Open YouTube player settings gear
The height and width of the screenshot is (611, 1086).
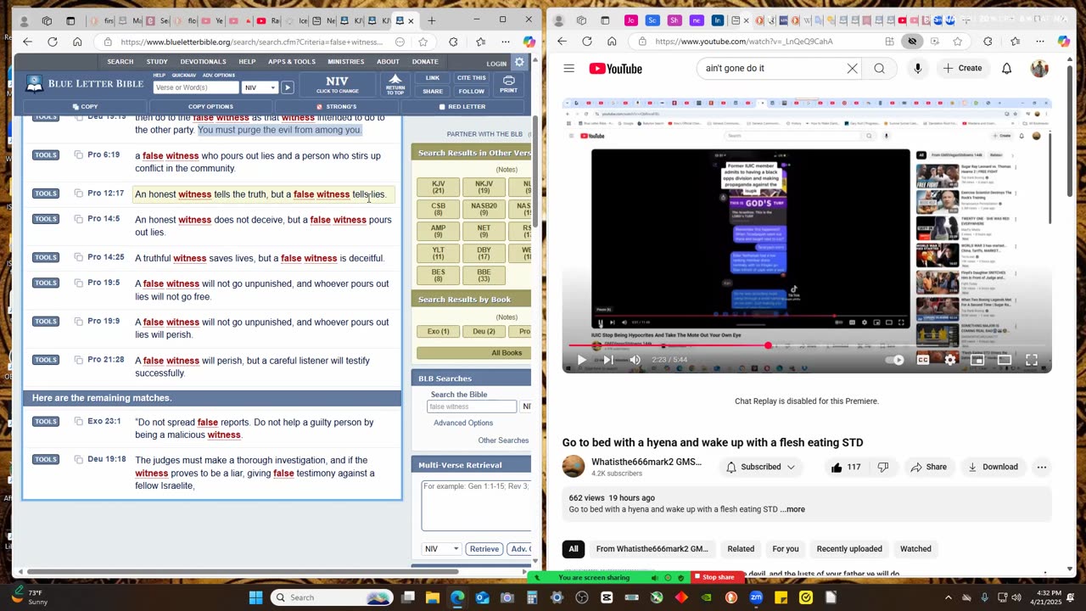click(x=950, y=360)
